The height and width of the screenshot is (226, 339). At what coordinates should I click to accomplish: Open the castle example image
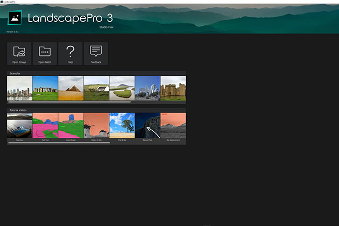pyautogui.click(x=173, y=88)
